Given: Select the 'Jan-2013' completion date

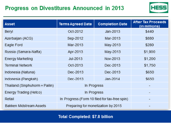Looking at the screenshot, I should point(112,32).
